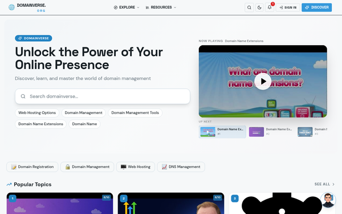Viewport: 342px width, 214px height.
Task: Click the Domainverse globe logo icon
Action: [x=11, y=7]
